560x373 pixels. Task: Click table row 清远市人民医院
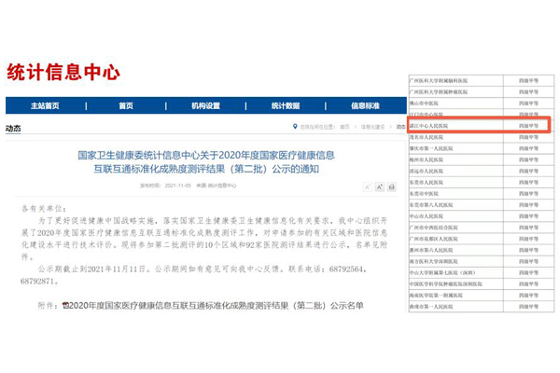point(482,171)
